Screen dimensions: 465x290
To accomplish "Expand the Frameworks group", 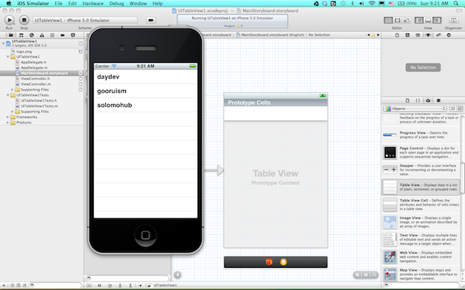I will (8, 117).
